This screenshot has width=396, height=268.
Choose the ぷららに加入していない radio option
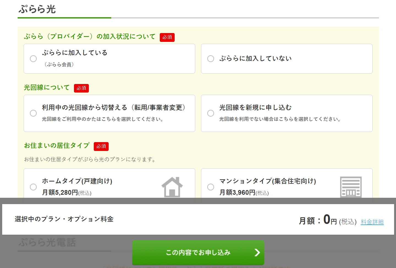[211, 59]
